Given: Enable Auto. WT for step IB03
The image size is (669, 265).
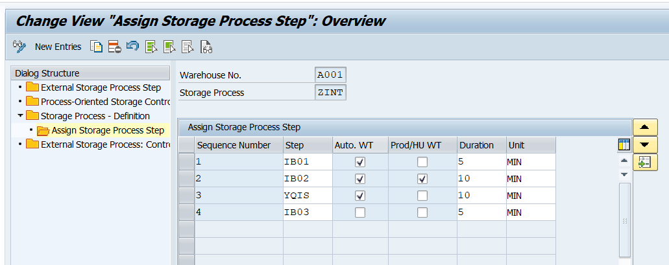Looking at the screenshot, I should (360, 213).
